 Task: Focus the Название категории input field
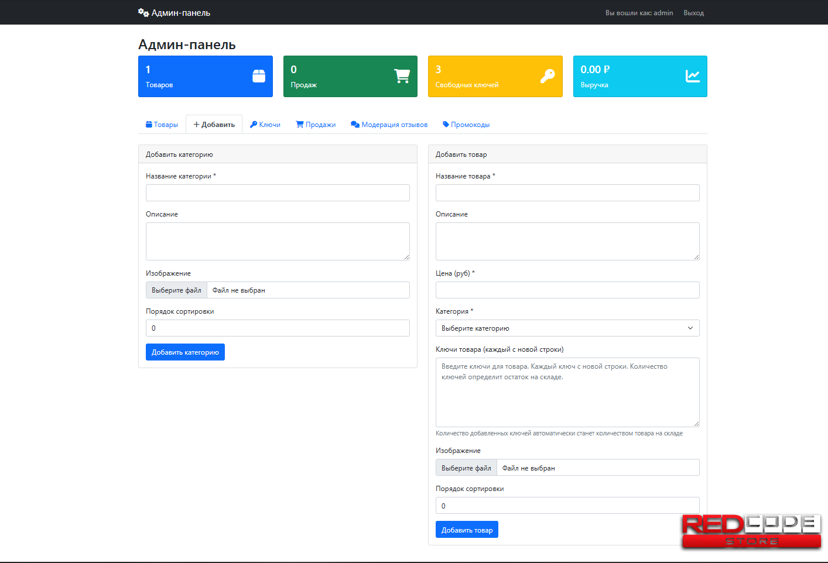tap(278, 193)
